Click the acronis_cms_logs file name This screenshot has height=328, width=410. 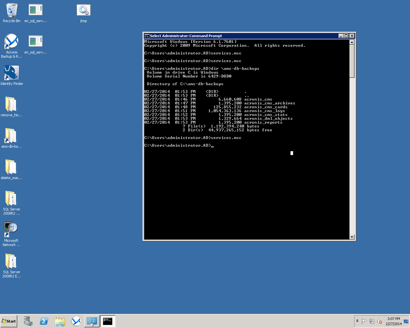point(265,111)
